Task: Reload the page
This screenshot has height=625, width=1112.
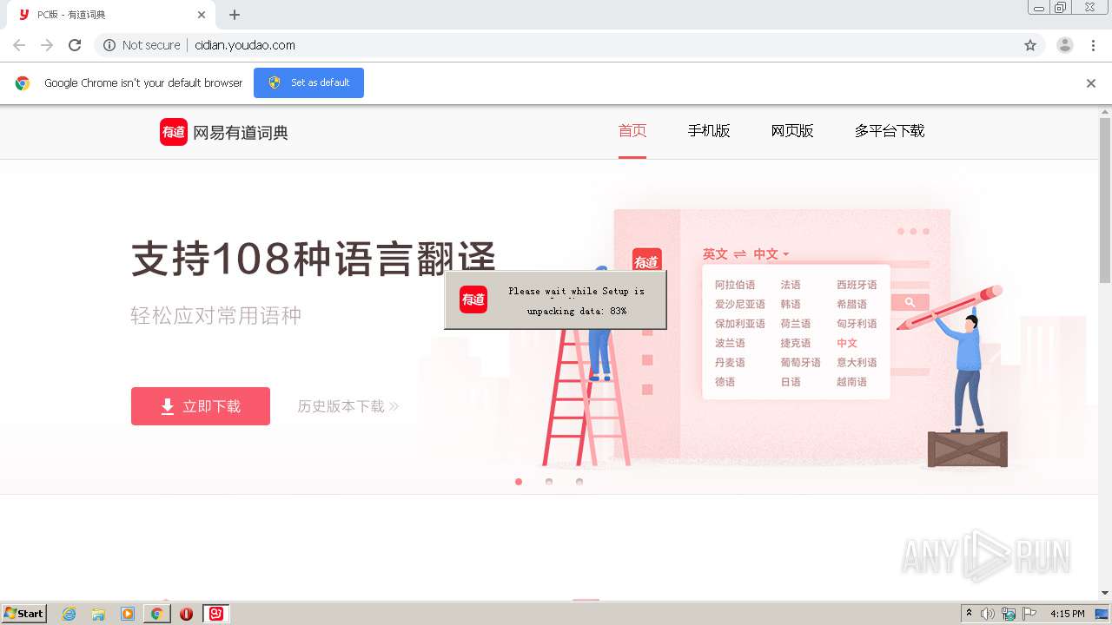Action: (75, 45)
